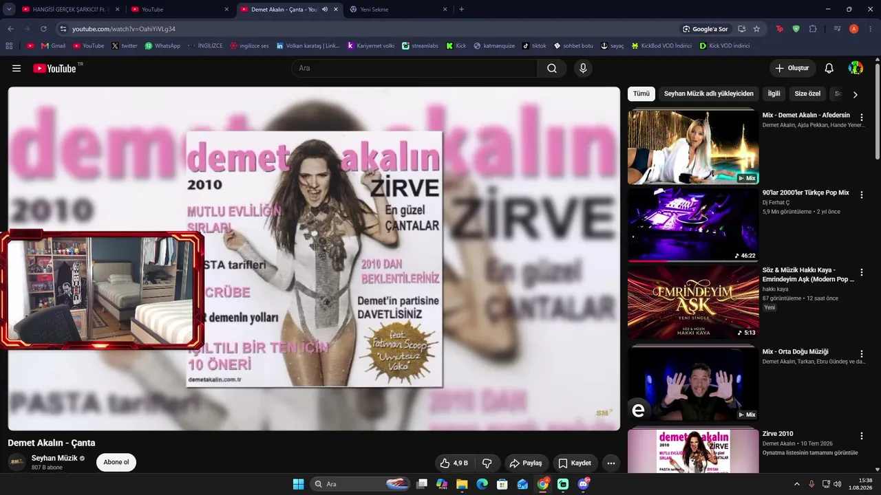The width and height of the screenshot is (881, 495).
Task: Open Chrome extensions puzzle icon
Action: (813, 29)
